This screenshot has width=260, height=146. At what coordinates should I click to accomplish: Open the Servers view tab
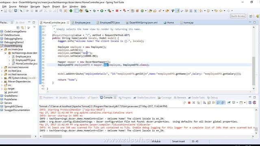180,98
